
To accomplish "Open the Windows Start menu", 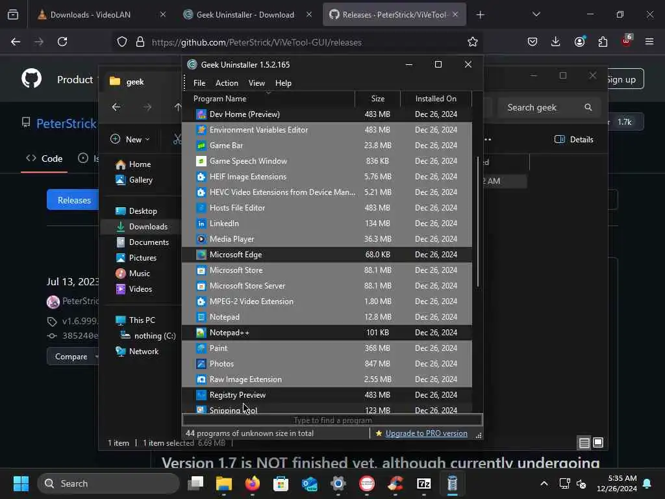I will tap(21, 483).
